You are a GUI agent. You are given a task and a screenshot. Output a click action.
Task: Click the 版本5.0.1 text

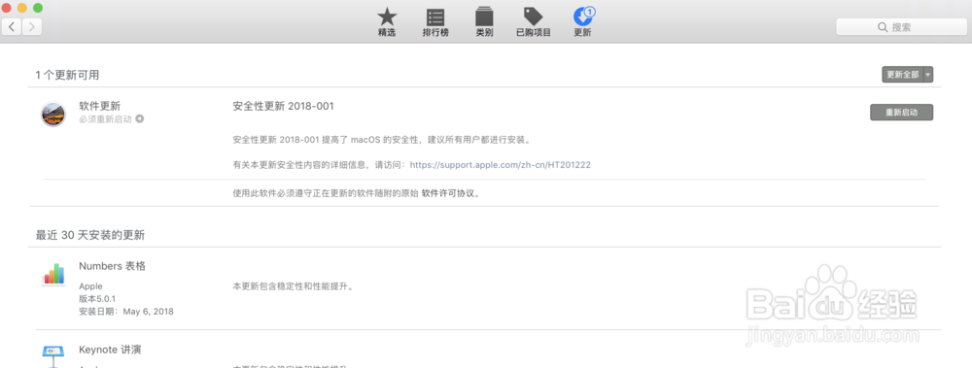(x=97, y=299)
